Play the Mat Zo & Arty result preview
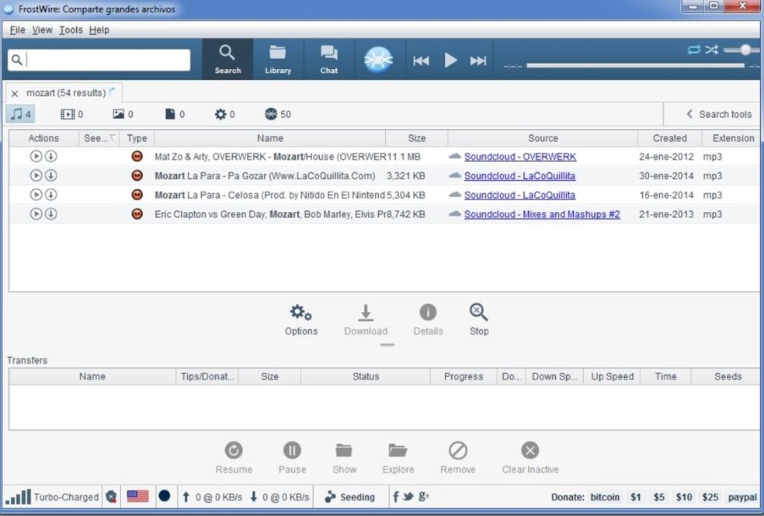Image resolution: width=764 pixels, height=516 pixels. click(x=36, y=157)
